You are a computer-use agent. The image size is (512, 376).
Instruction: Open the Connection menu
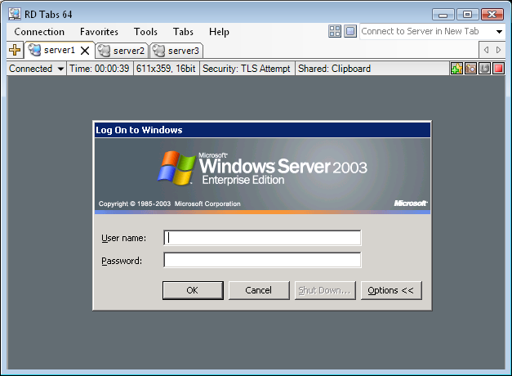point(39,32)
